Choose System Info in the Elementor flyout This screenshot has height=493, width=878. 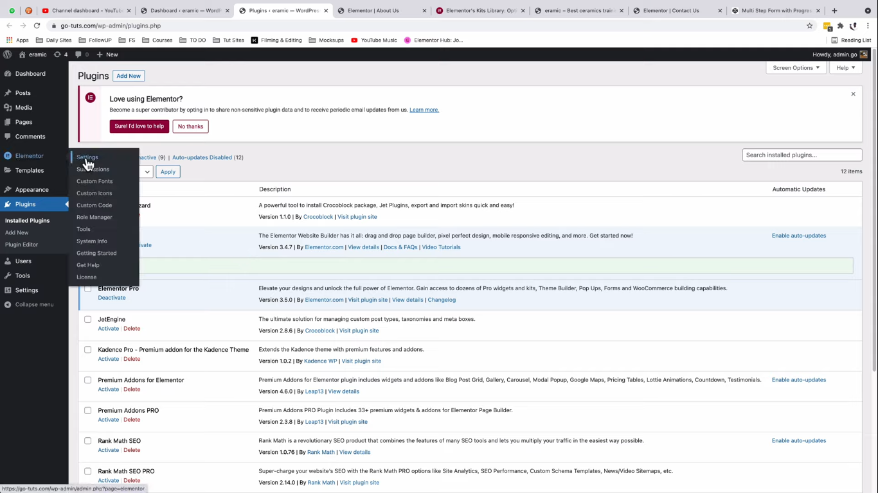92,241
